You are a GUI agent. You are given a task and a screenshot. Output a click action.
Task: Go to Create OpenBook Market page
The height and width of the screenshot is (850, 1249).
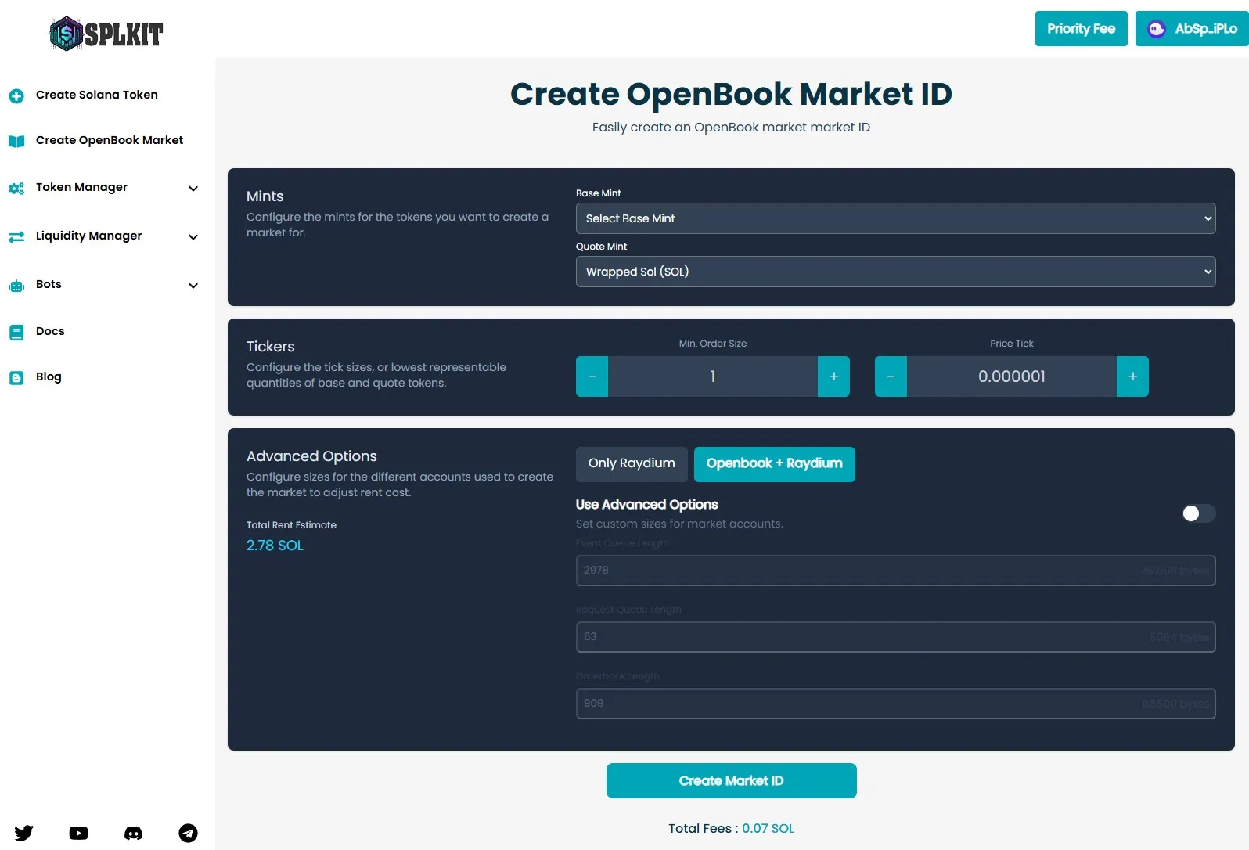[x=110, y=140]
